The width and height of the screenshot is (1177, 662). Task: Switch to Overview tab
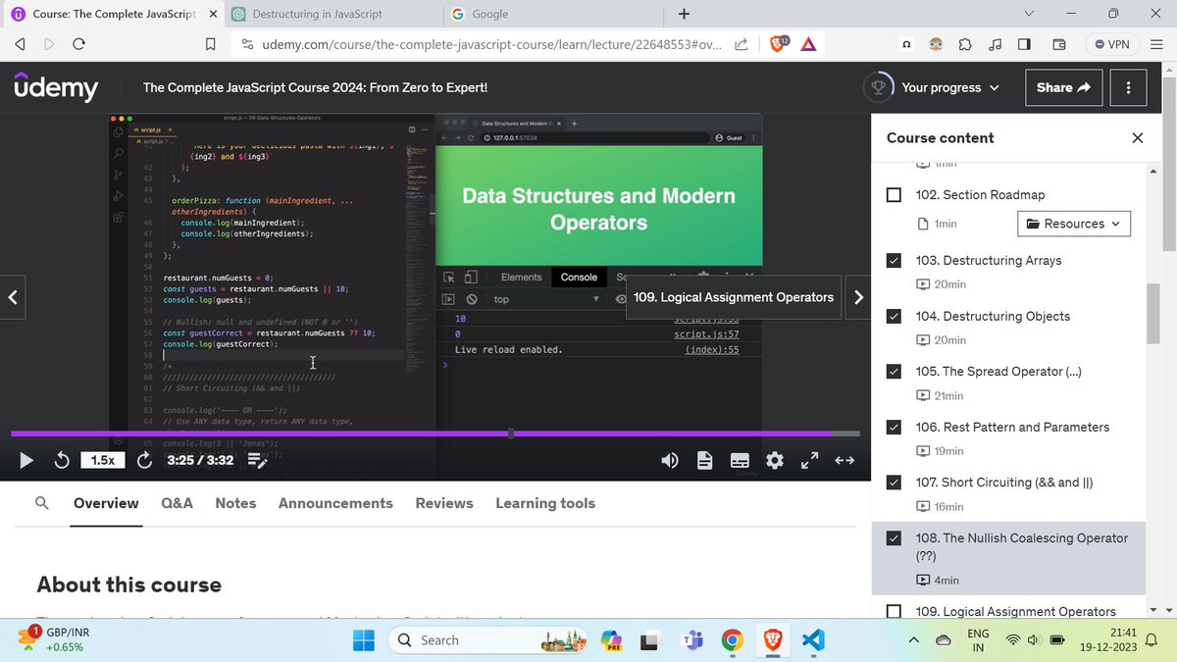(106, 503)
